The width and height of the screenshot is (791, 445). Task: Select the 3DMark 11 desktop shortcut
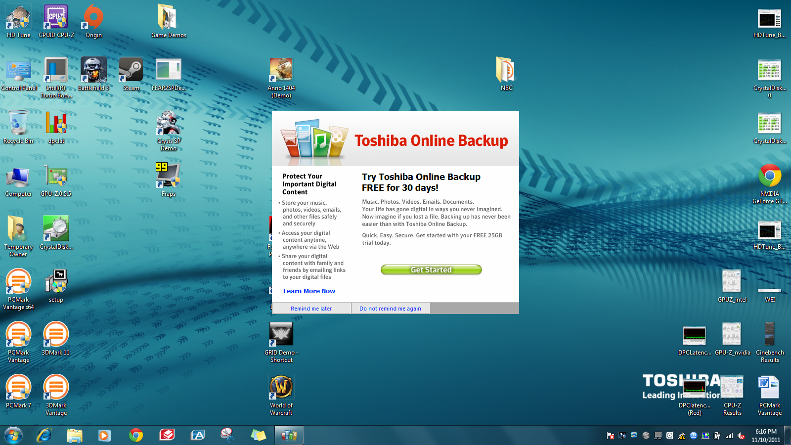pos(56,339)
